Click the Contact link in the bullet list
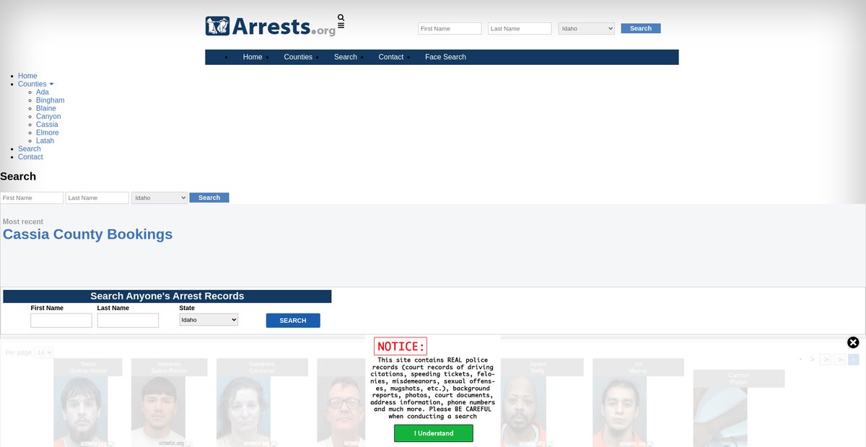The height and width of the screenshot is (447, 866). (30, 157)
